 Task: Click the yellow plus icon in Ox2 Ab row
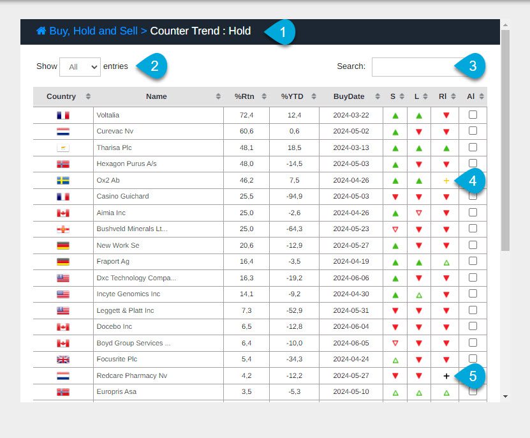(x=446, y=181)
